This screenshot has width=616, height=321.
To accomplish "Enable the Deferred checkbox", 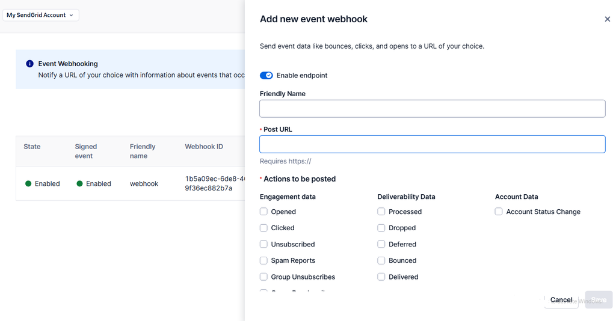I will pyautogui.click(x=381, y=244).
